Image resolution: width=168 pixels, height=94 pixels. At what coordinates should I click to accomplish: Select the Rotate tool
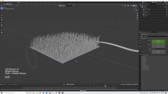click(x=2, y=15)
